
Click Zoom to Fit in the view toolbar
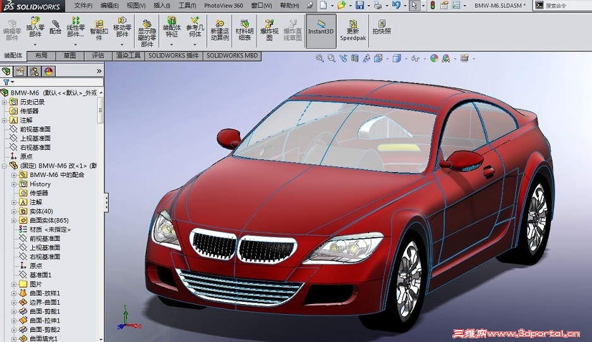click(320, 59)
